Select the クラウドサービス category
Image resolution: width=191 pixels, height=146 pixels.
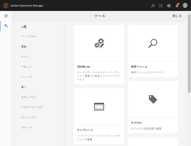32,107
